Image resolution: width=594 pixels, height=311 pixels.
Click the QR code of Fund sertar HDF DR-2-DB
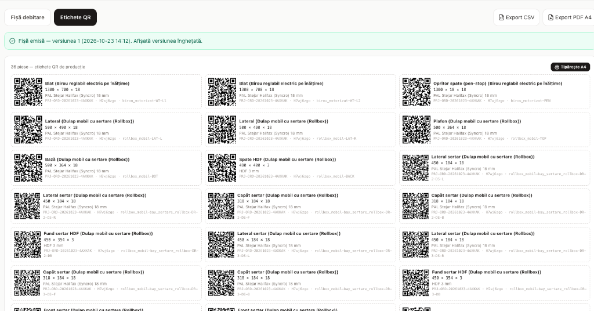tap(27, 245)
